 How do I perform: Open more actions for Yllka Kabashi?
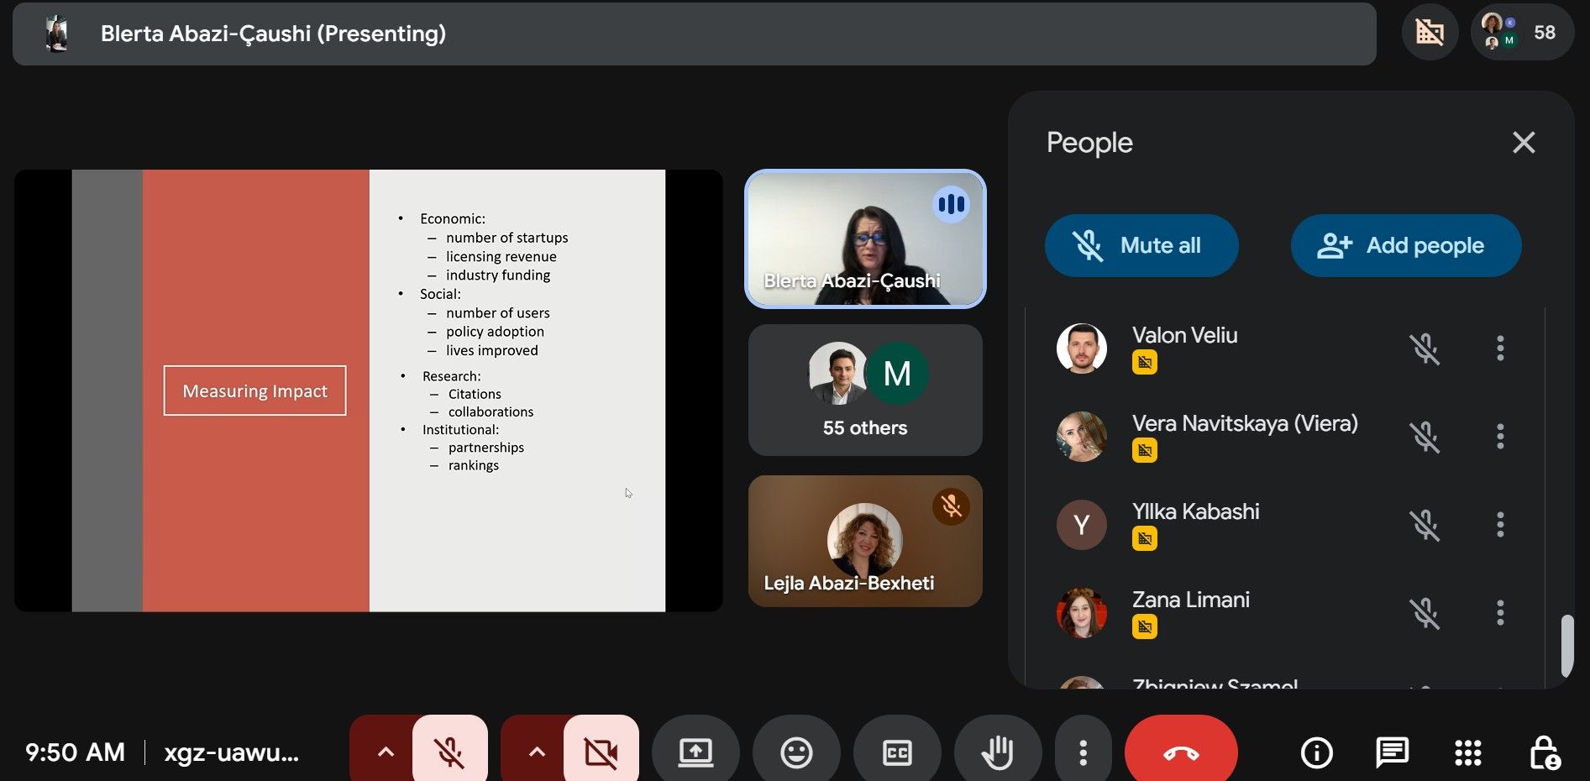[1500, 525]
